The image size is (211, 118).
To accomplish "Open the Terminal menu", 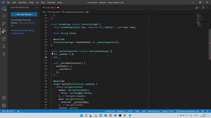I will [51, 2].
